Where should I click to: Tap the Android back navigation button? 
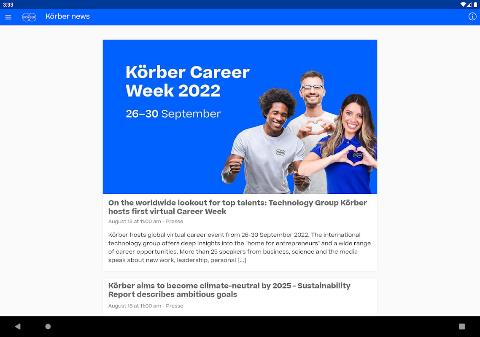click(18, 326)
